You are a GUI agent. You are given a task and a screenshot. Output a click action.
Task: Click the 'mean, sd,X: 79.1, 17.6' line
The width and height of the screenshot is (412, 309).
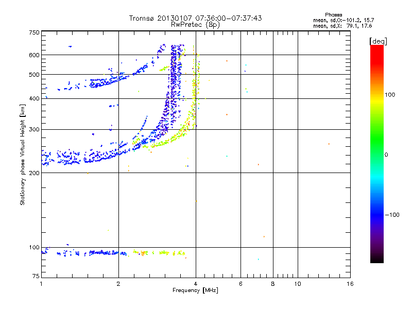342,26
